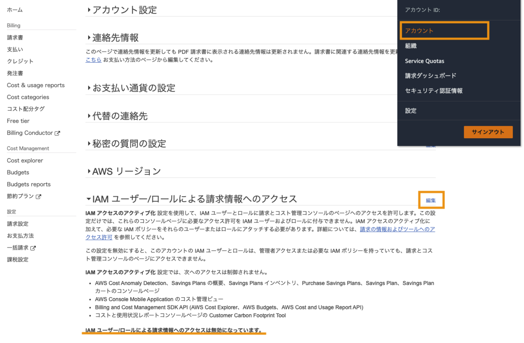The width and height of the screenshot is (524, 343).
Task: Select 組織 in the account menu
Action: 411,46
